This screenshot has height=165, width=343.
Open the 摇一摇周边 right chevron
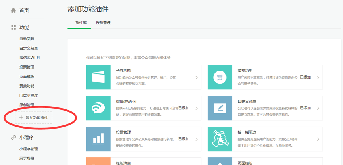[318, 139]
